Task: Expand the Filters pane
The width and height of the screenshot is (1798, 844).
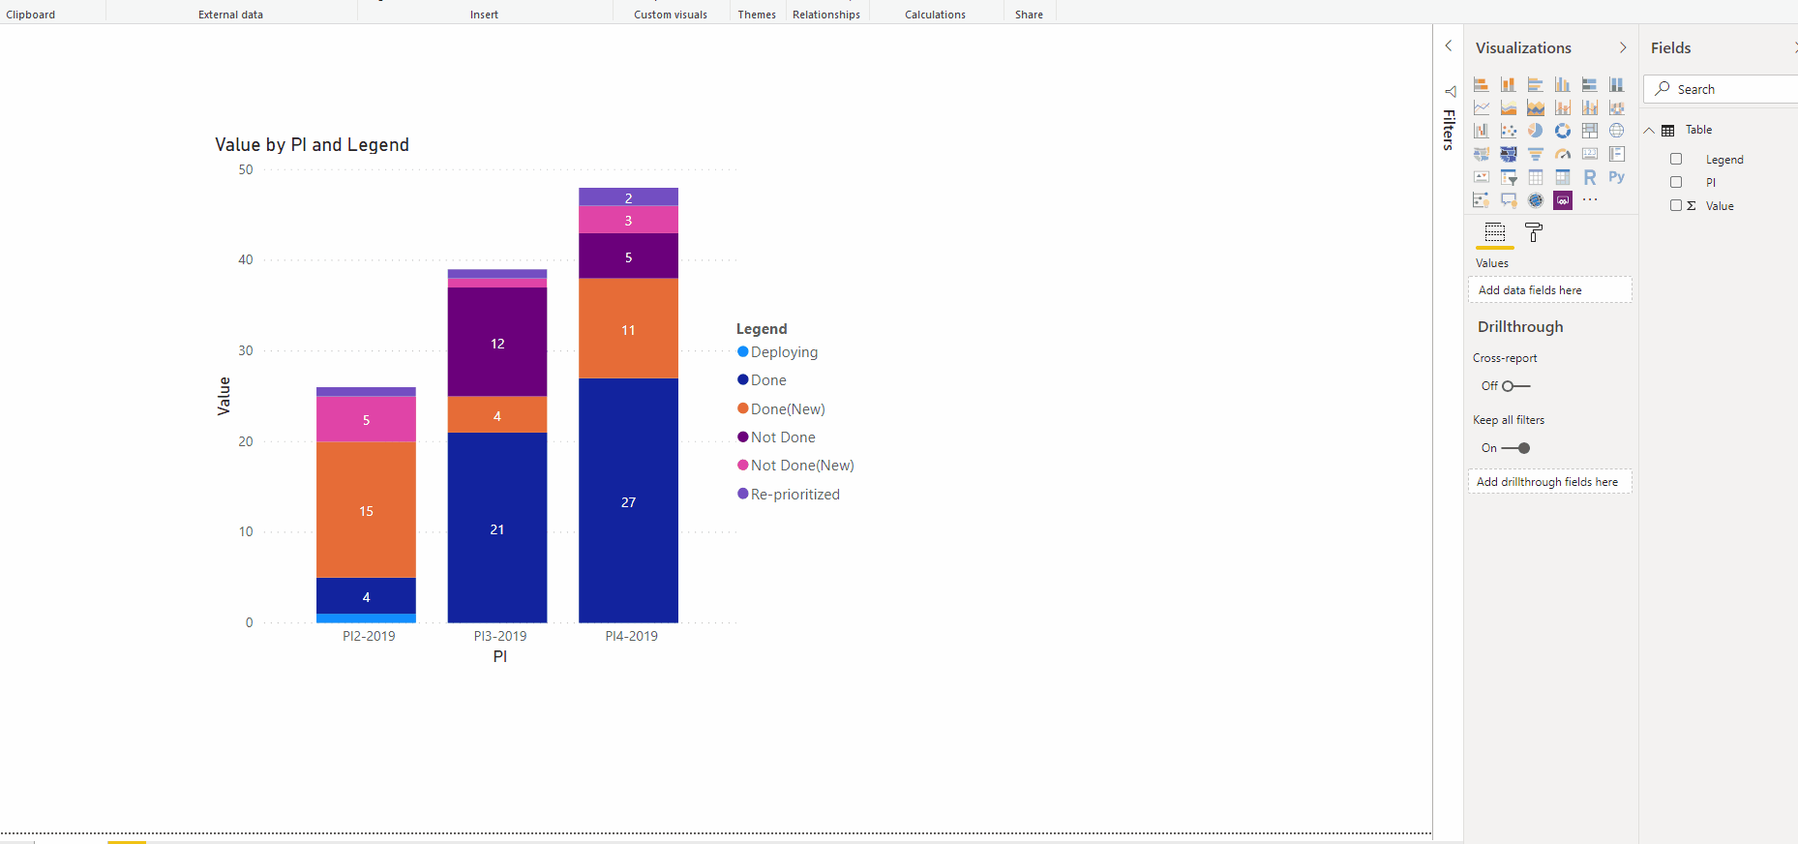Action: tap(1449, 45)
